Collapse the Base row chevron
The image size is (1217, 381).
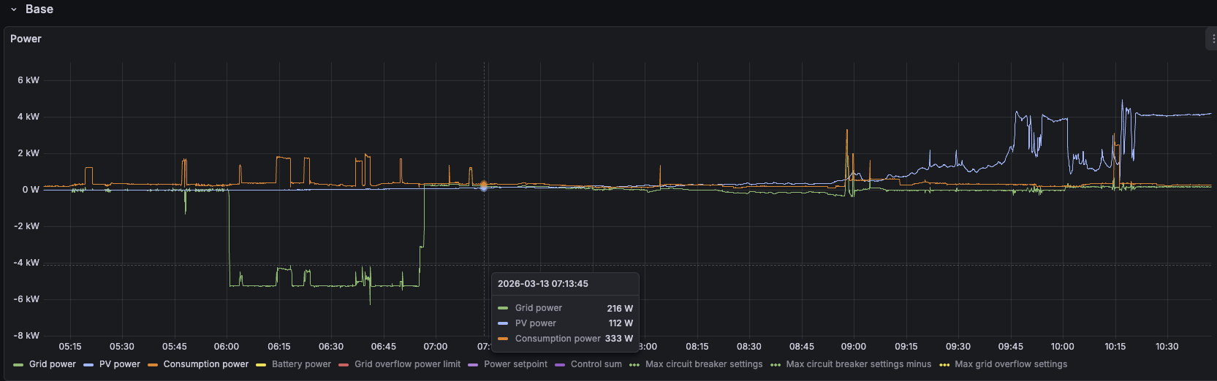coord(14,9)
